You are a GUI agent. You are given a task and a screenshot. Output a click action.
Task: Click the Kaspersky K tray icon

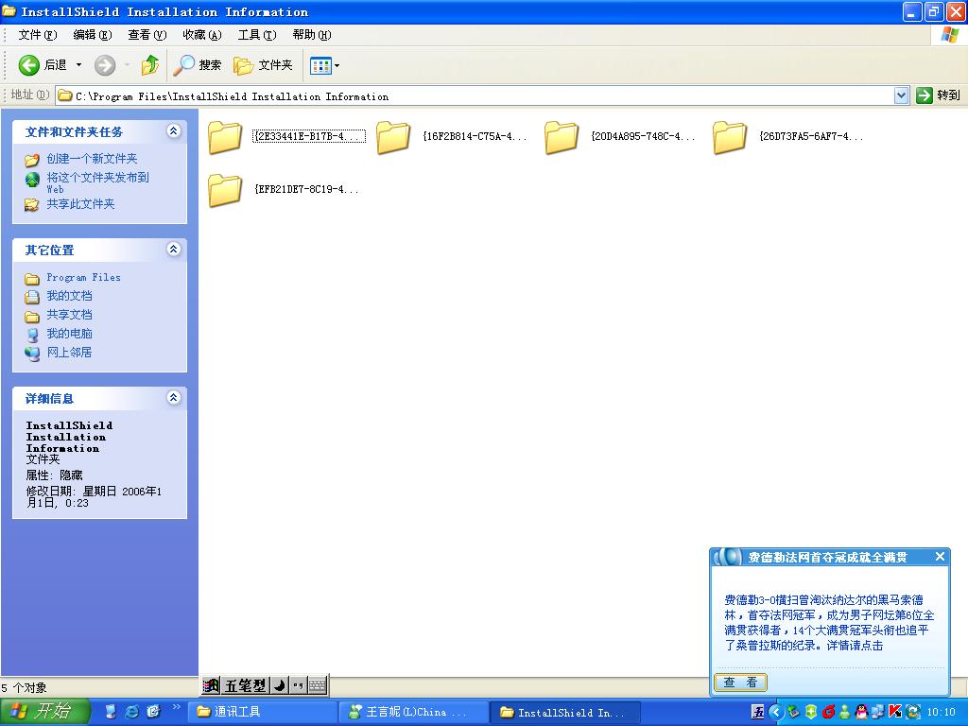click(895, 712)
